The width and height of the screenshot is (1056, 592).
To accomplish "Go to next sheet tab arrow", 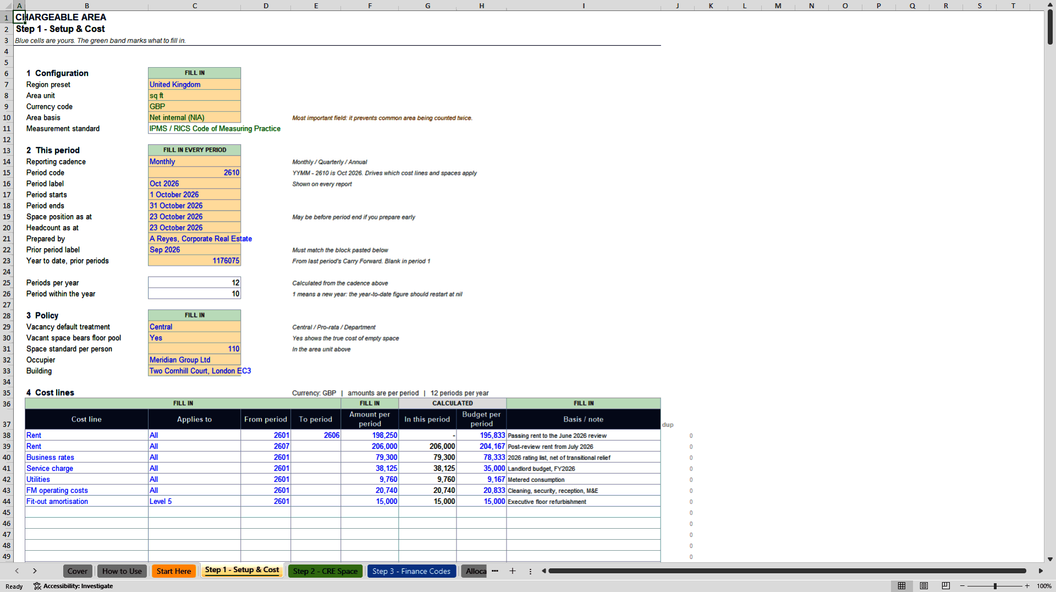I will click(x=35, y=571).
